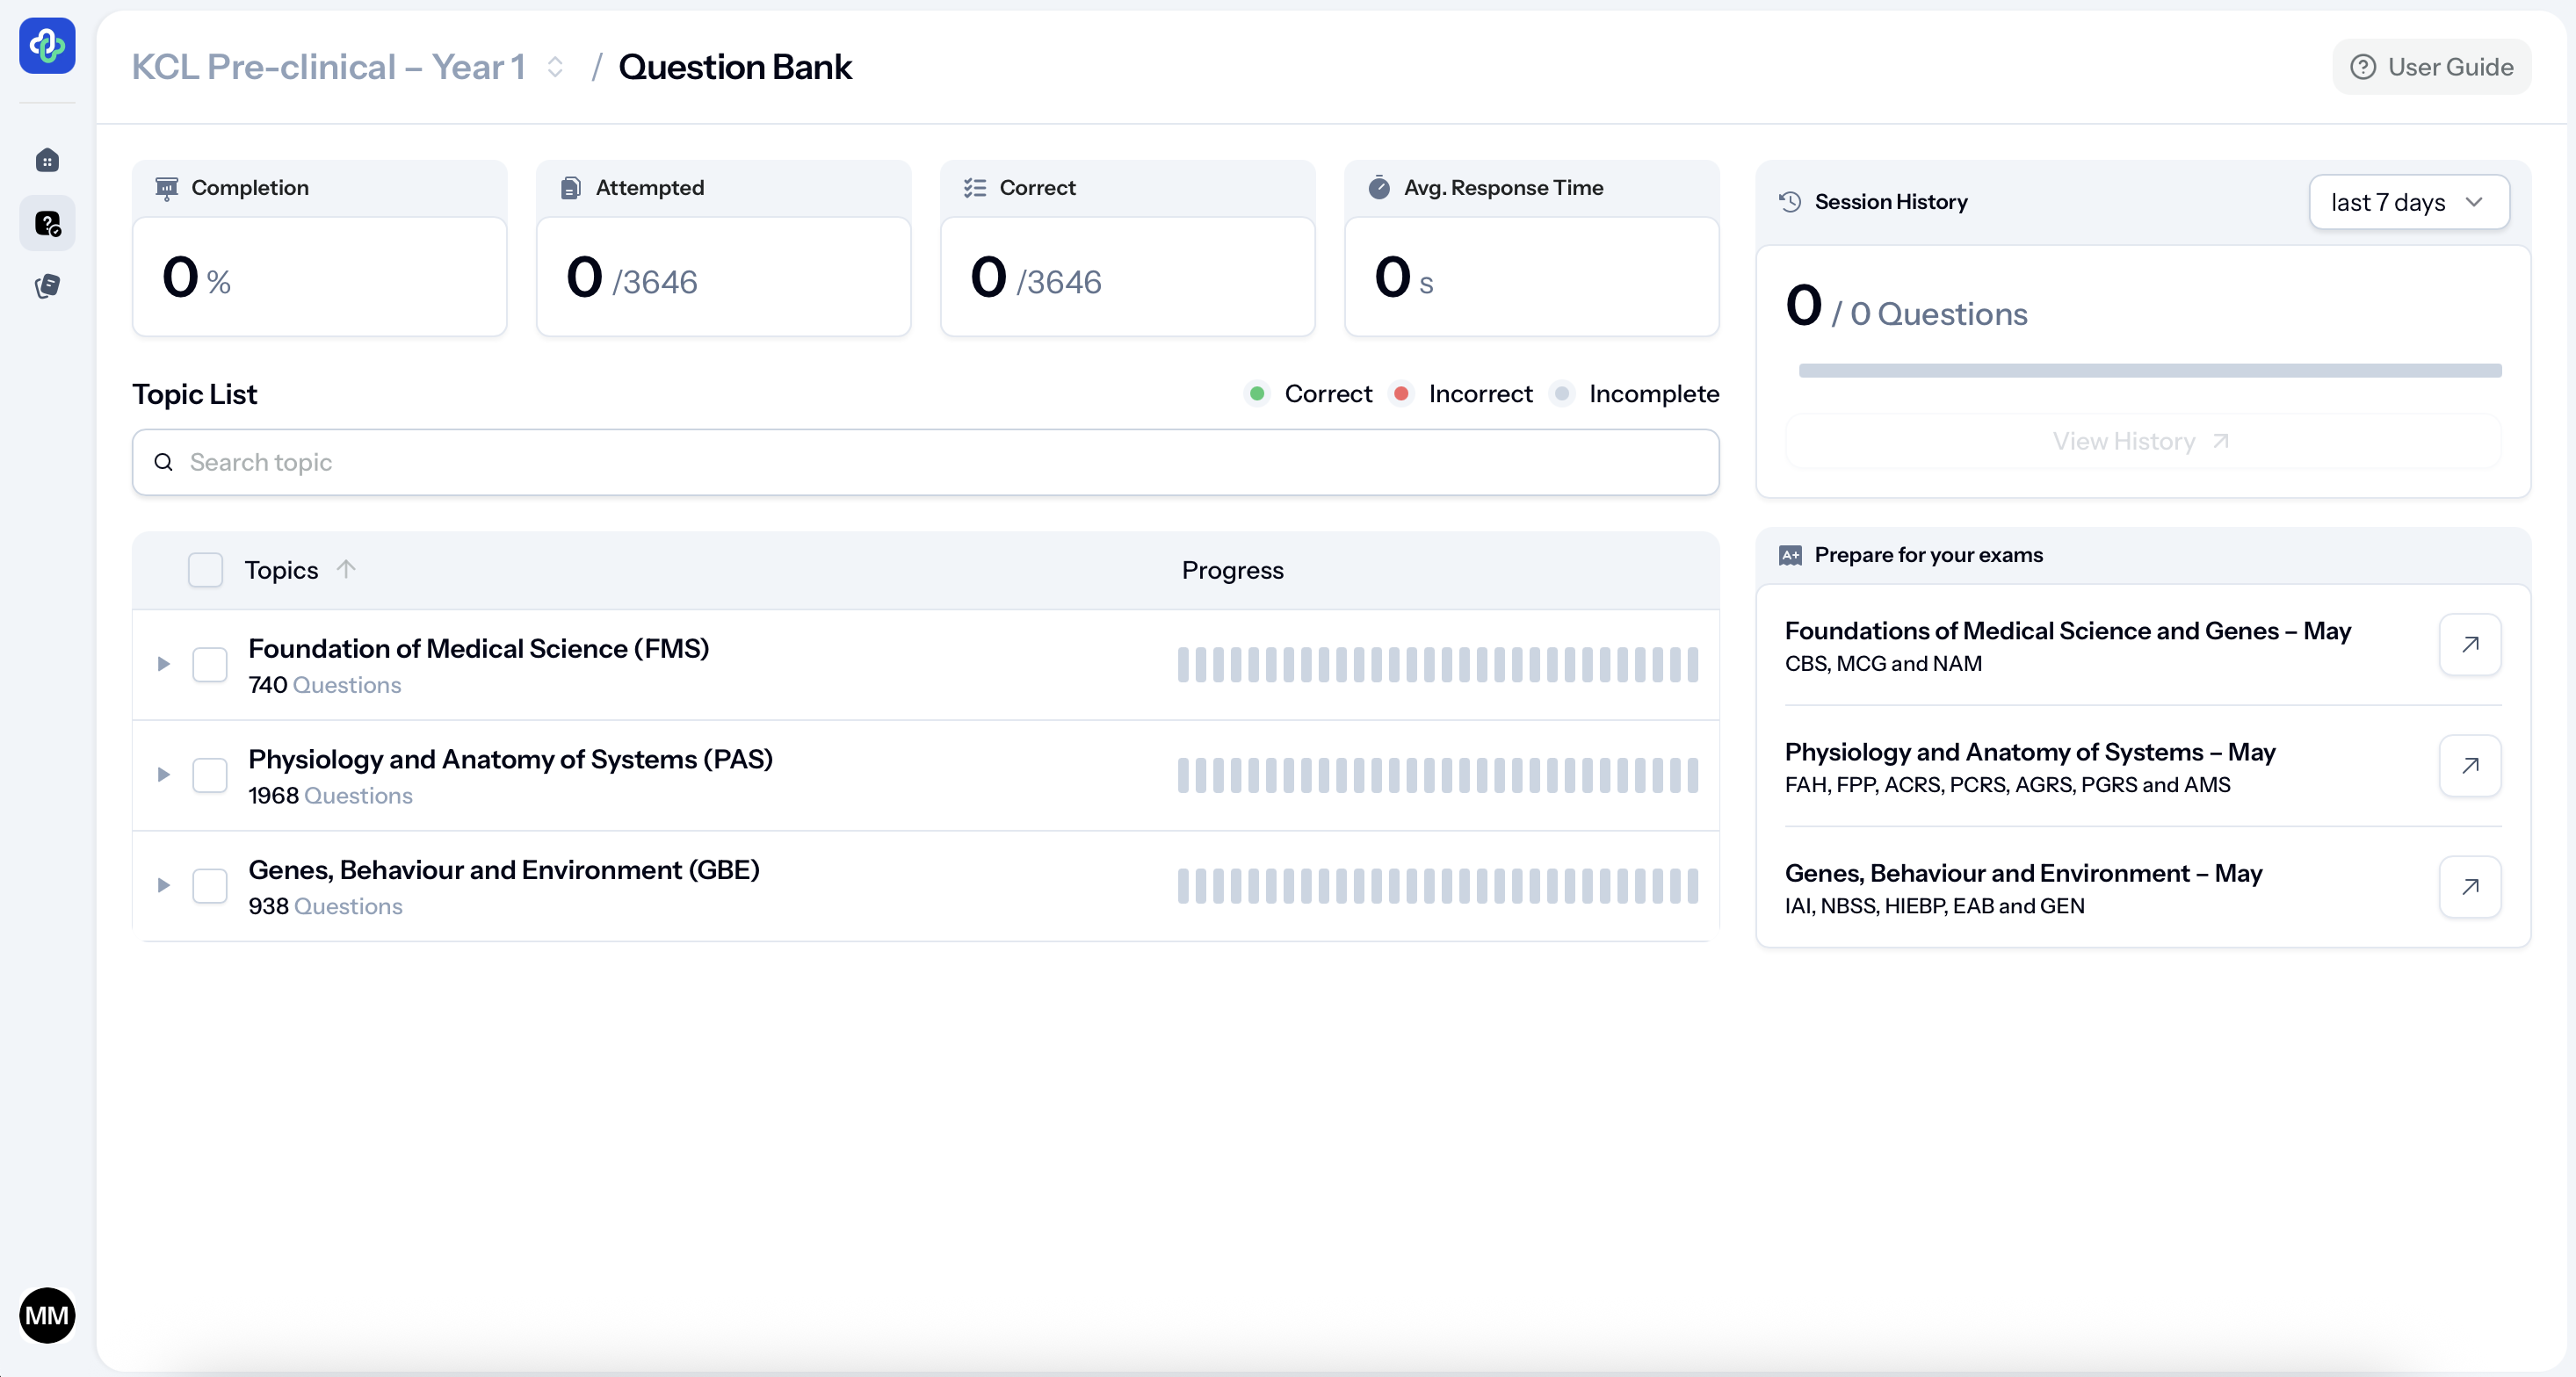Select the Question Bank sidebar icon
The image size is (2576, 1377).
(x=47, y=224)
